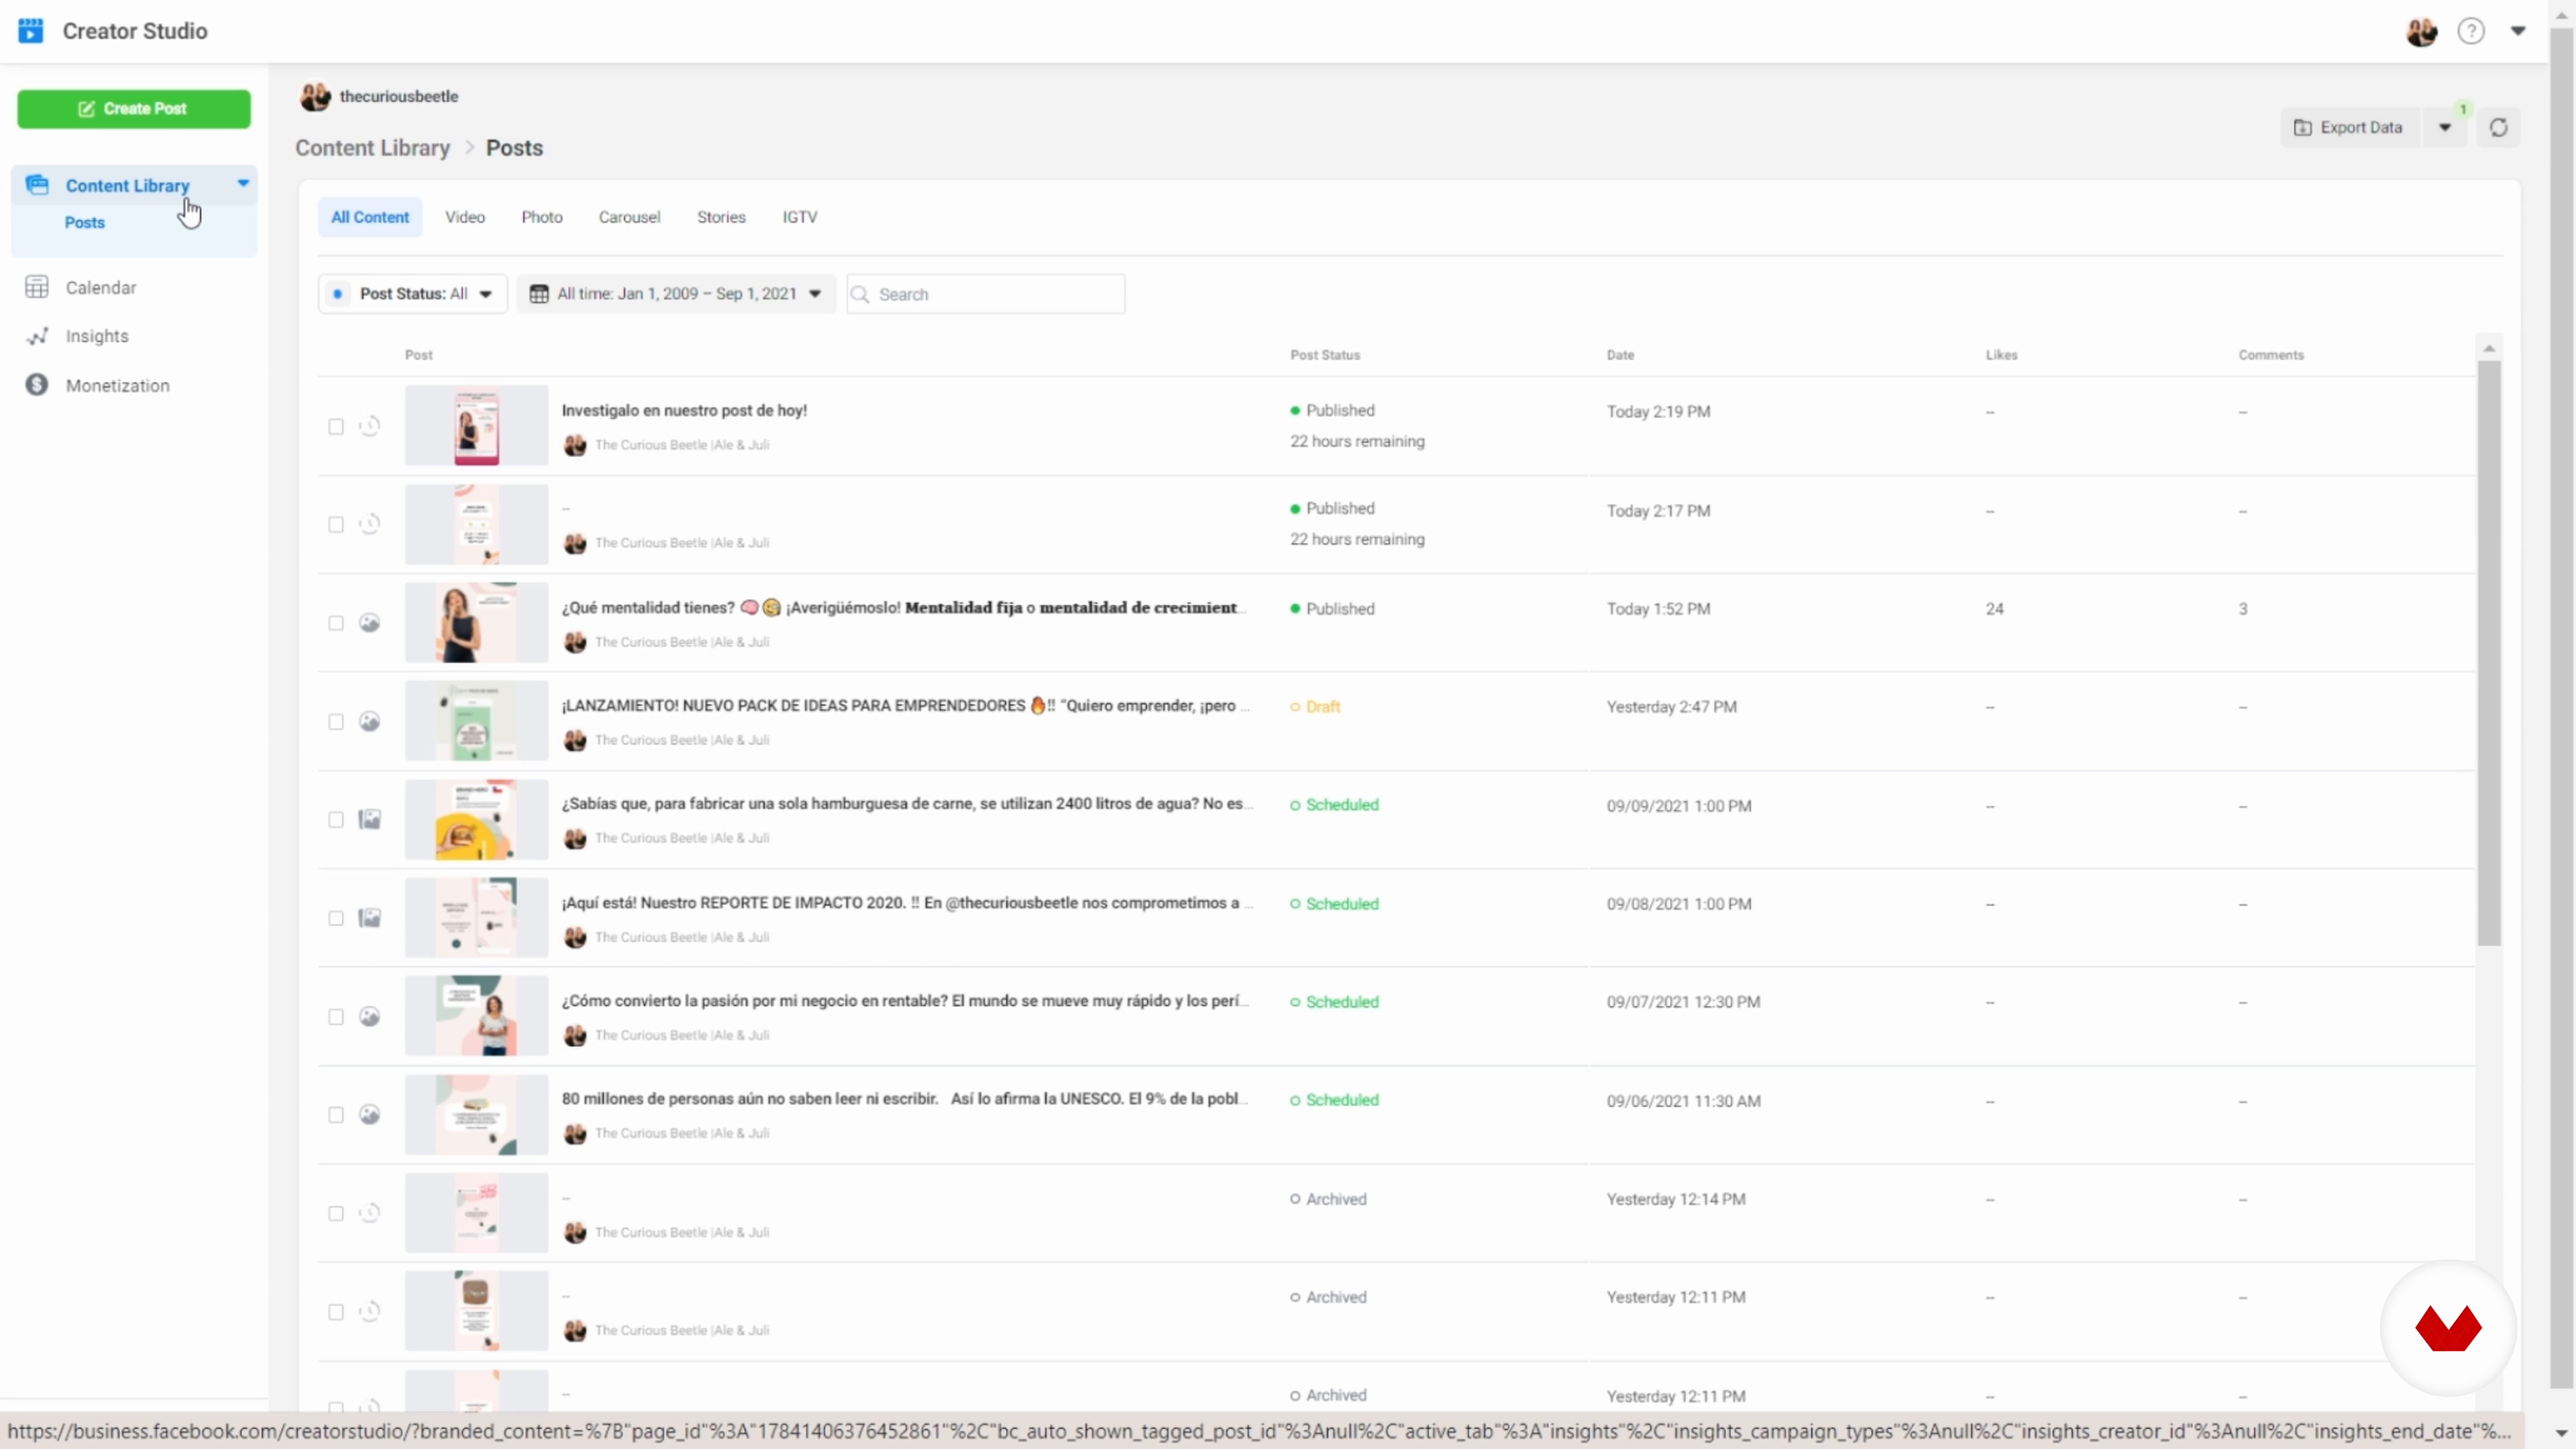This screenshot has width=2576, height=1449.
Task: Select checkbox for '¡LANZAMIENTO! NUEVO PACK' draft
Action: pyautogui.click(x=336, y=722)
